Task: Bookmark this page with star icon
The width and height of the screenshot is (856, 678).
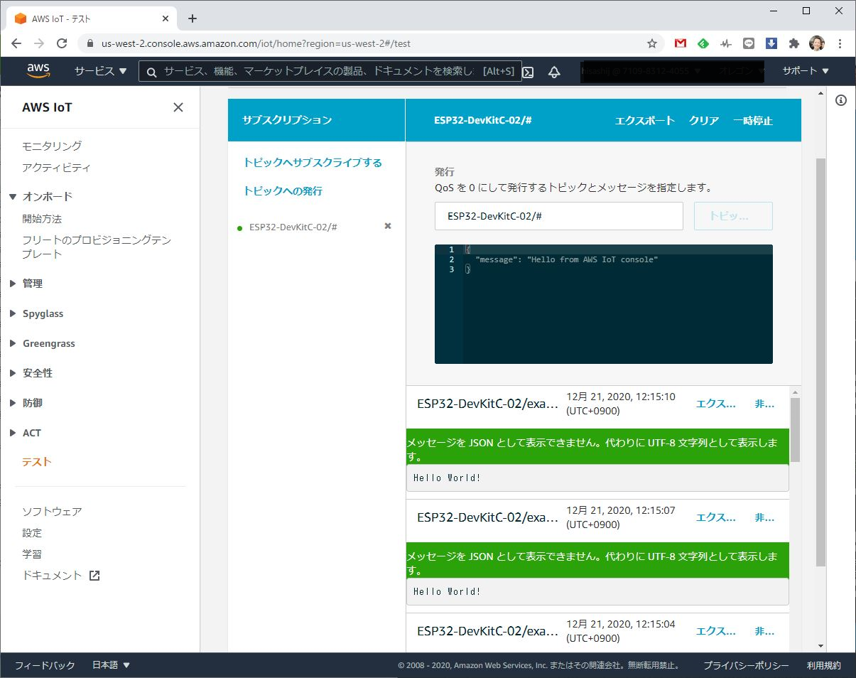Action: tap(652, 43)
